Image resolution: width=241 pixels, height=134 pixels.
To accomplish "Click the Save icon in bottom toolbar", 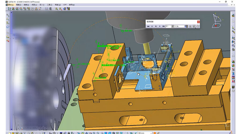I will pyautogui.click(x=17, y=133).
